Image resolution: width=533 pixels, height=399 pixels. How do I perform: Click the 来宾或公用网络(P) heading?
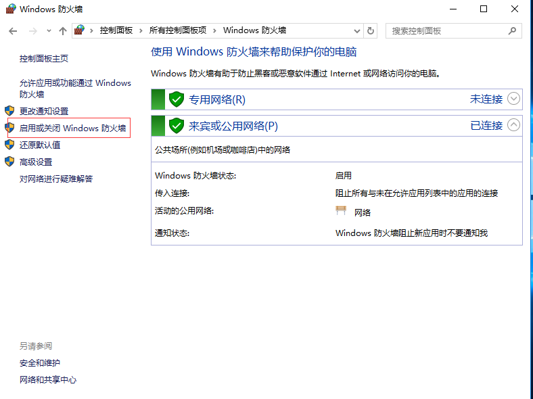(x=233, y=126)
